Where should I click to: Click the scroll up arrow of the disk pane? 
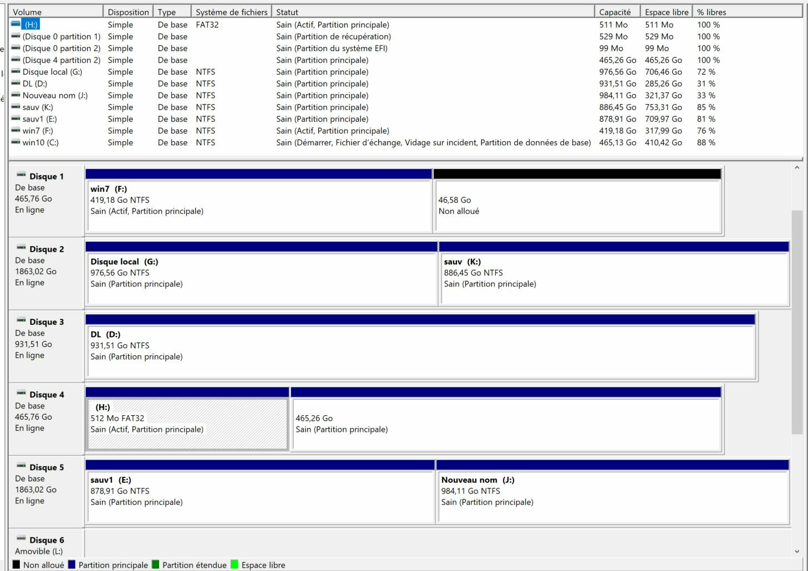coord(797,167)
